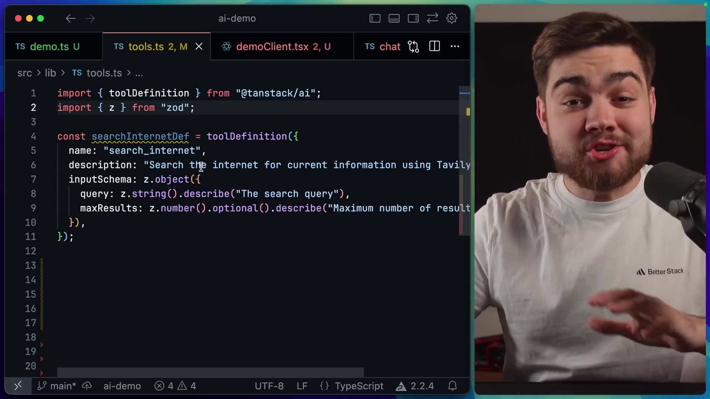This screenshot has width=710, height=399.
Task: Toggle the bottom panel visibility
Action: click(x=394, y=18)
